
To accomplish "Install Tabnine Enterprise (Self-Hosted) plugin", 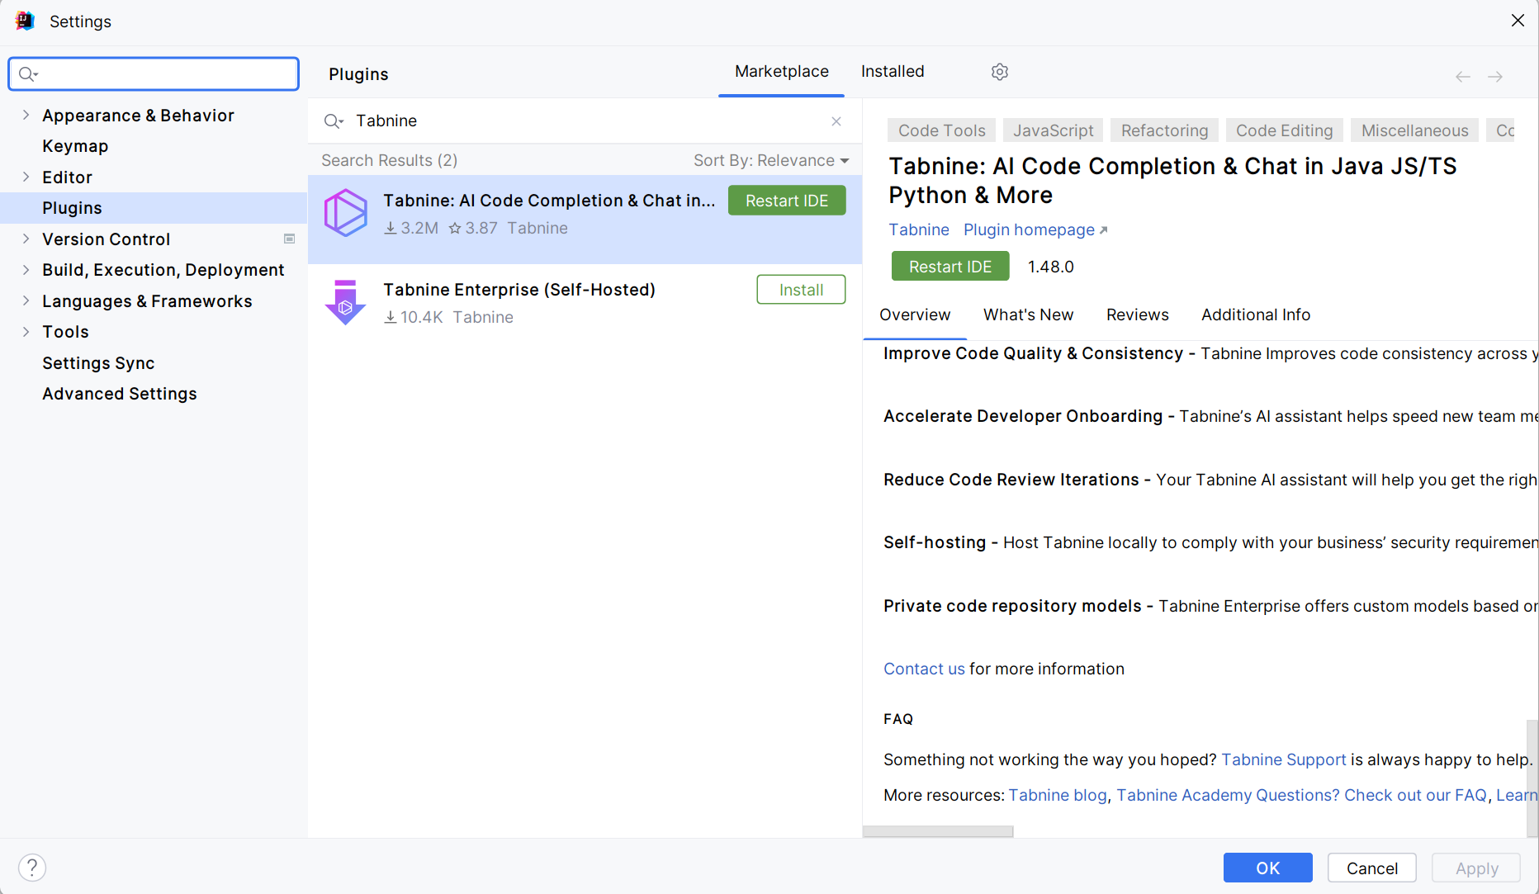I will click(801, 290).
